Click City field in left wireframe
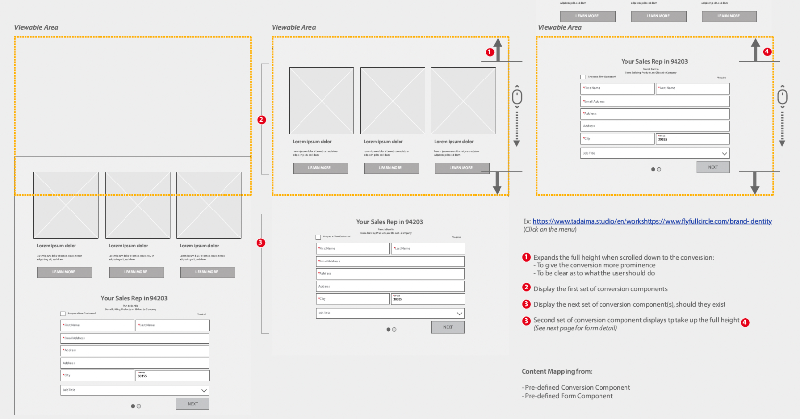The width and height of the screenshot is (800, 419). 97,375
